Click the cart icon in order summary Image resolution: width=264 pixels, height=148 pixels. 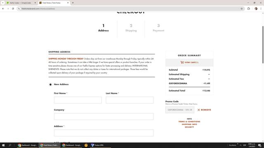coord(182,62)
